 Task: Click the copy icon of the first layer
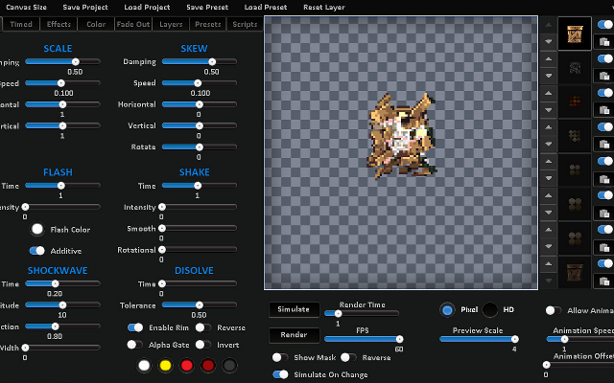pyautogui.click(x=604, y=41)
